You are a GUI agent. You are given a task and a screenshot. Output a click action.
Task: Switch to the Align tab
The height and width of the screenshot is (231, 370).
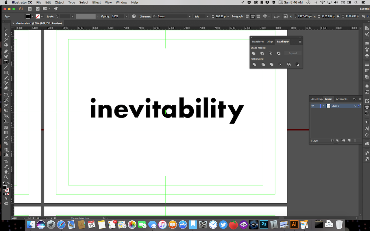point(270,42)
